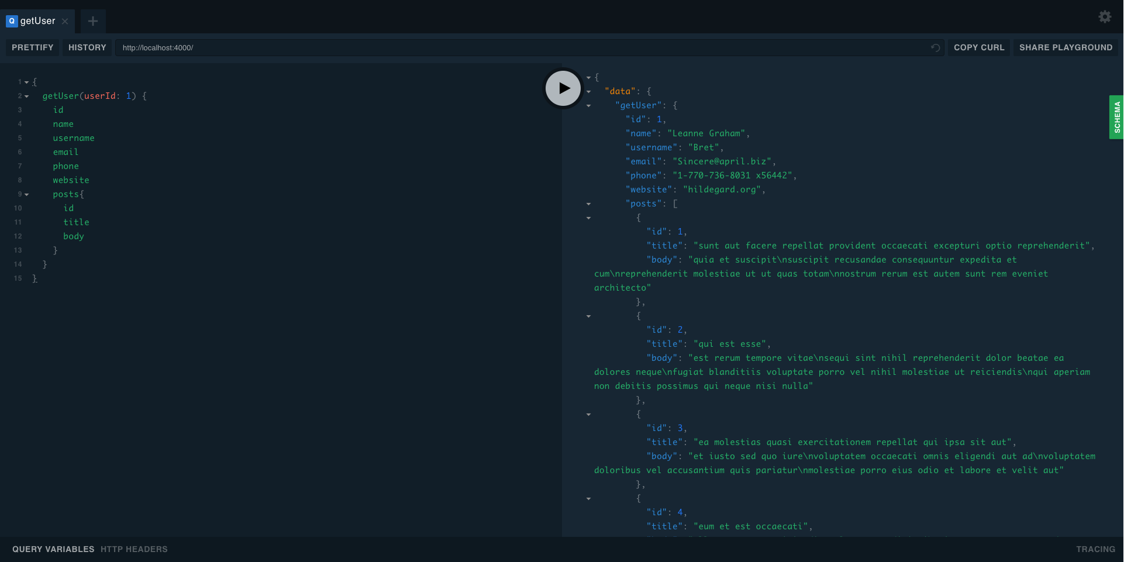Collapse the getUser block on line 2
This screenshot has width=1124, height=562.
[x=27, y=96]
